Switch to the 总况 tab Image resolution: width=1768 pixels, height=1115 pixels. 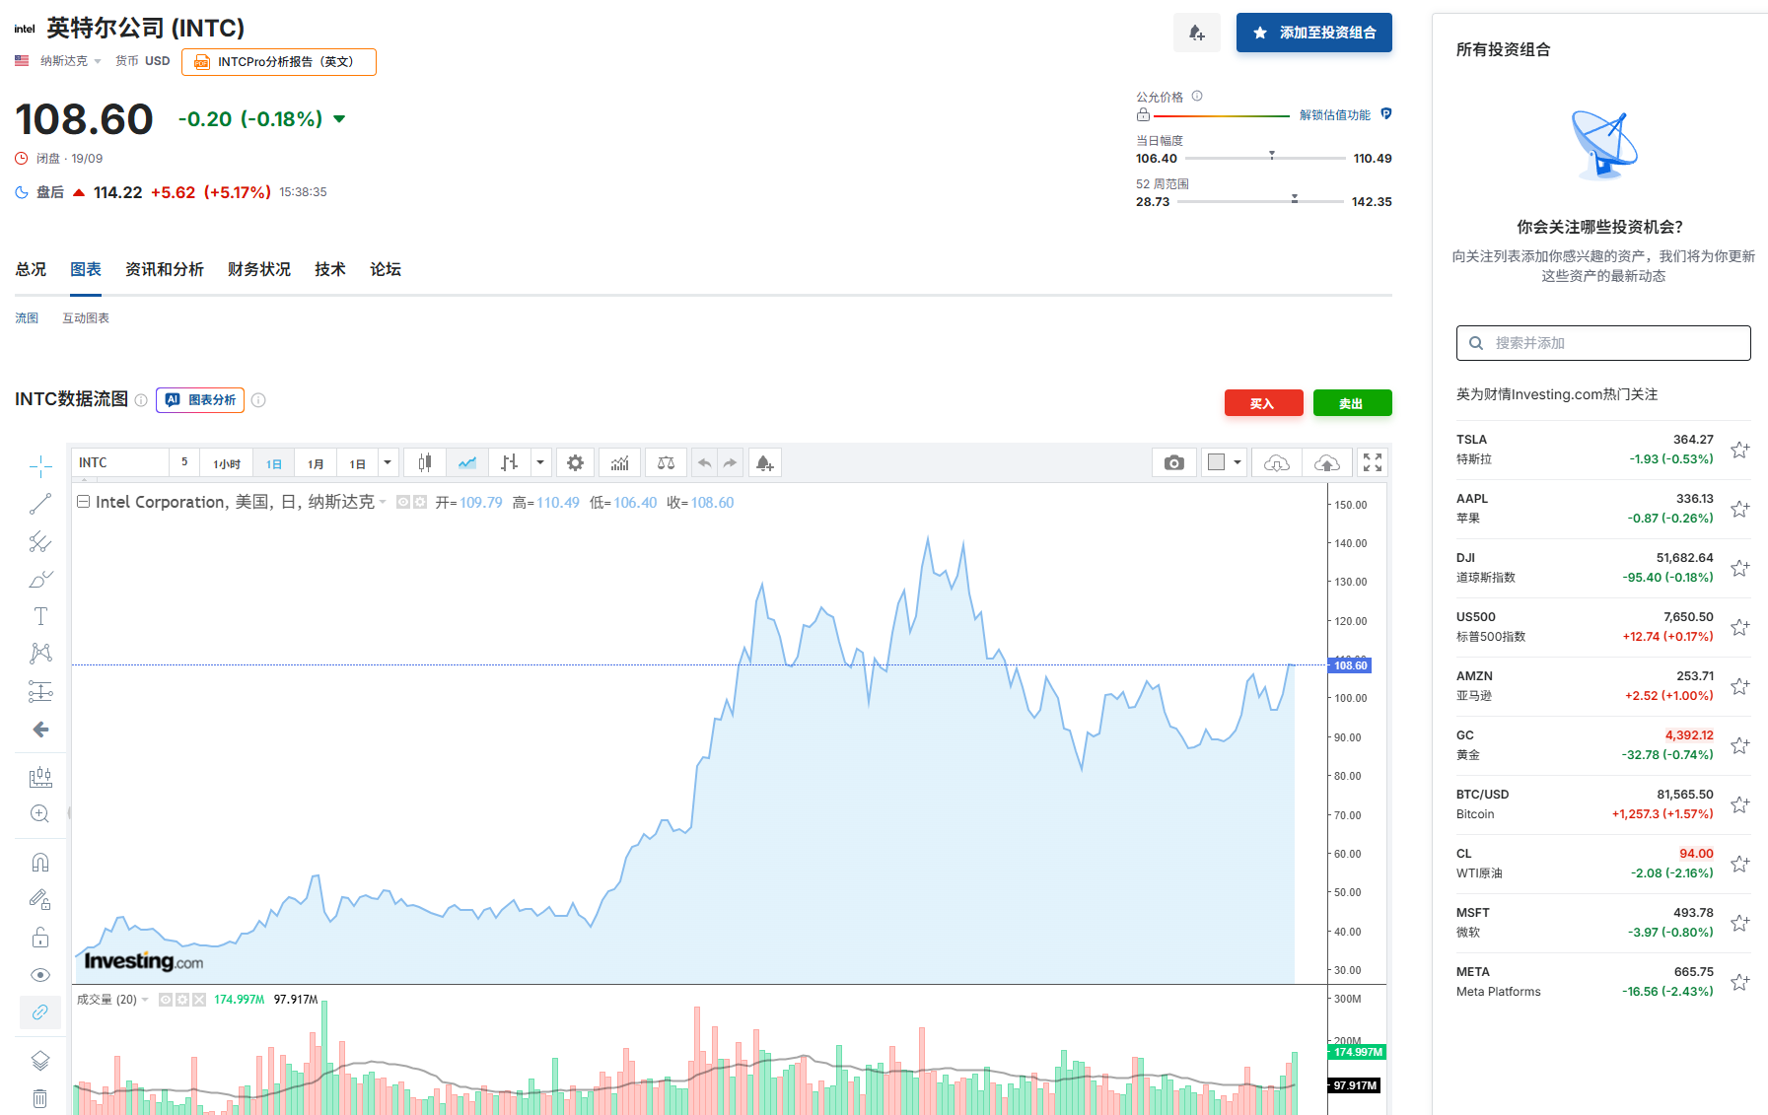(31, 269)
